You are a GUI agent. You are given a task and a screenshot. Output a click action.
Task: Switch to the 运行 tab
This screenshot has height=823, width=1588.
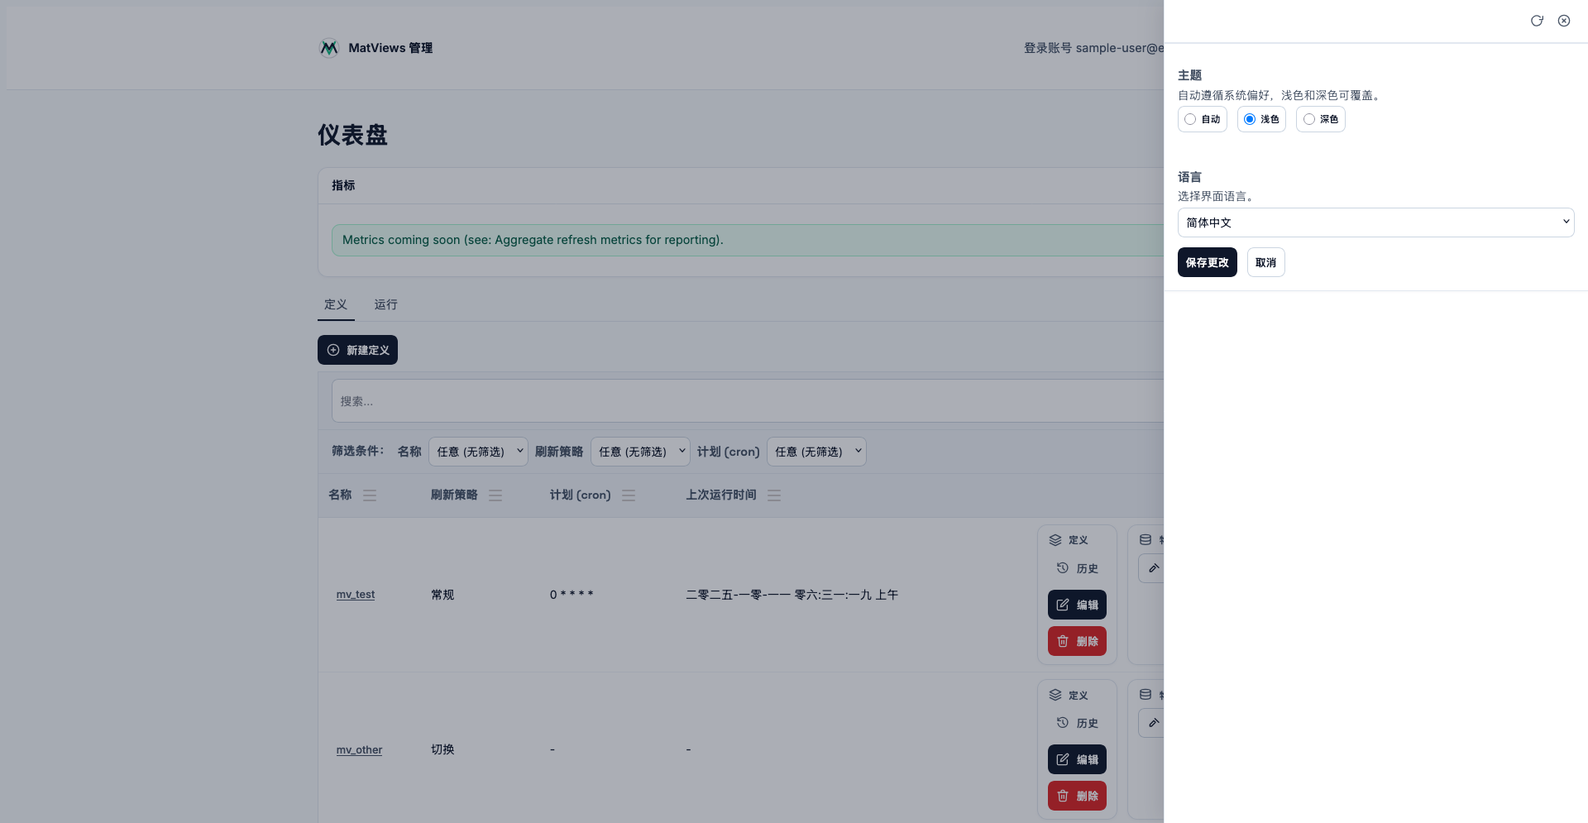(x=385, y=304)
